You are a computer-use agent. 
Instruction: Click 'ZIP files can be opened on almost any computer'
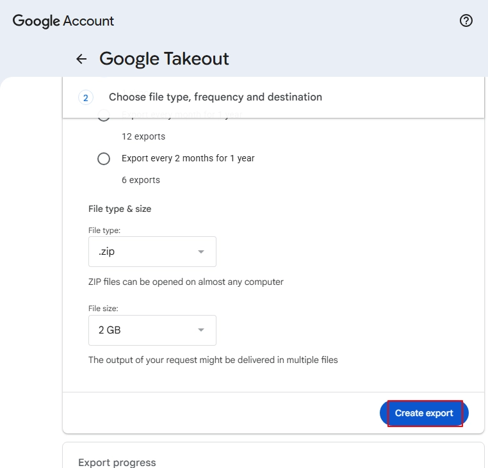coord(186,282)
